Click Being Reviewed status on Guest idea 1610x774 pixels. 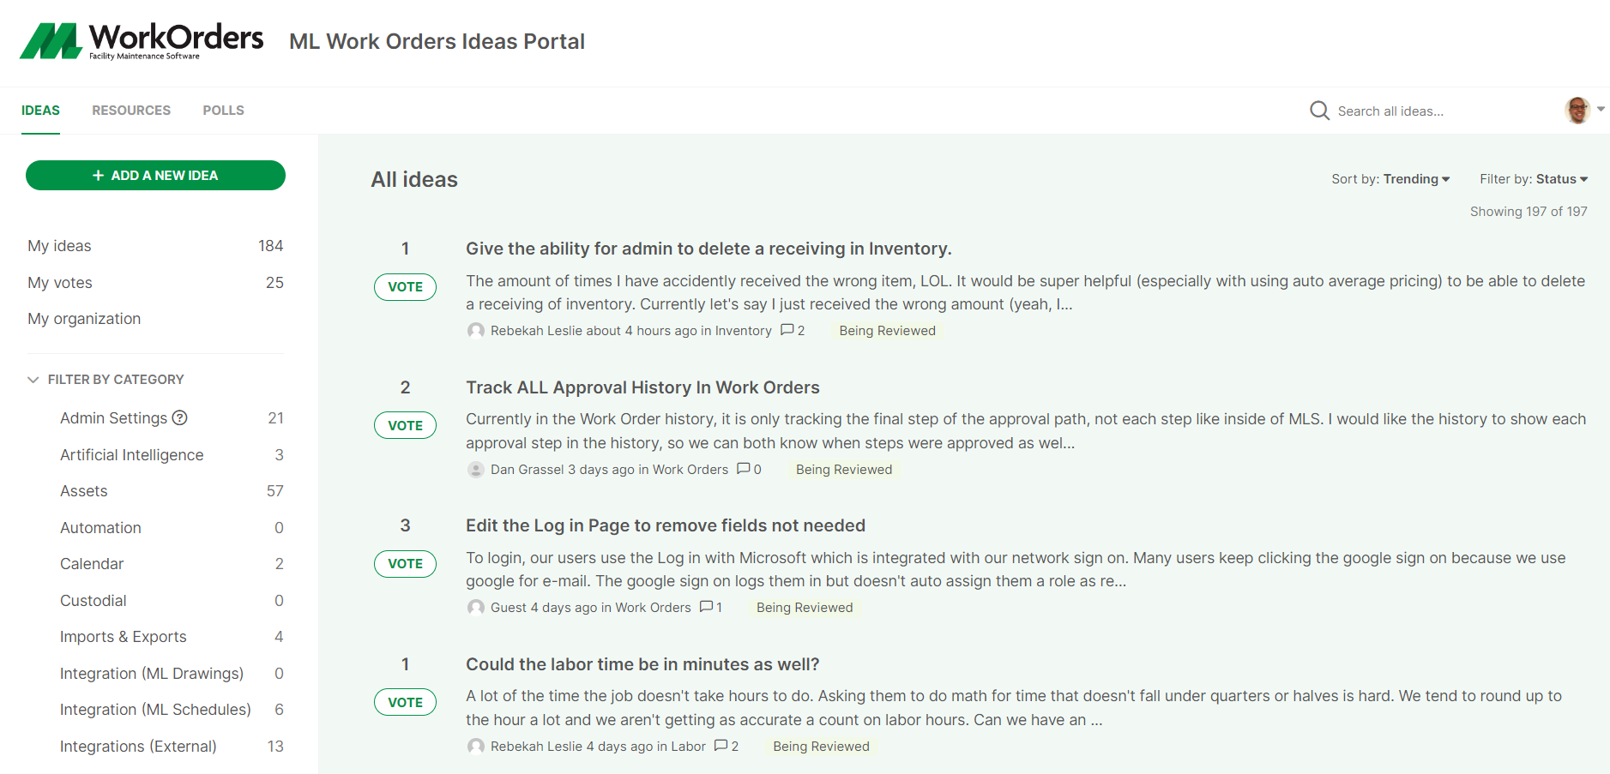coord(805,608)
